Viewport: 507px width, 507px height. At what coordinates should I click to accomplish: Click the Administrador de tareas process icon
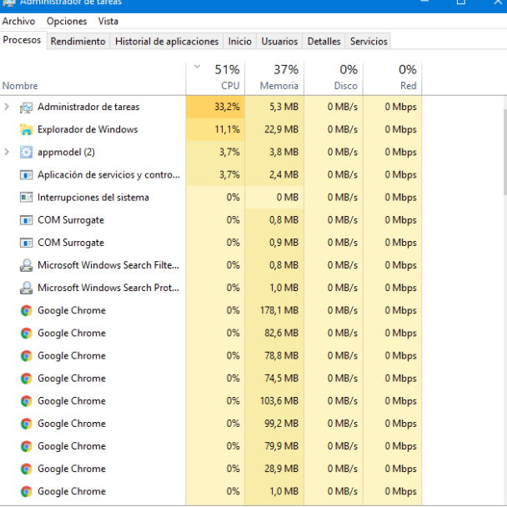pos(26,108)
